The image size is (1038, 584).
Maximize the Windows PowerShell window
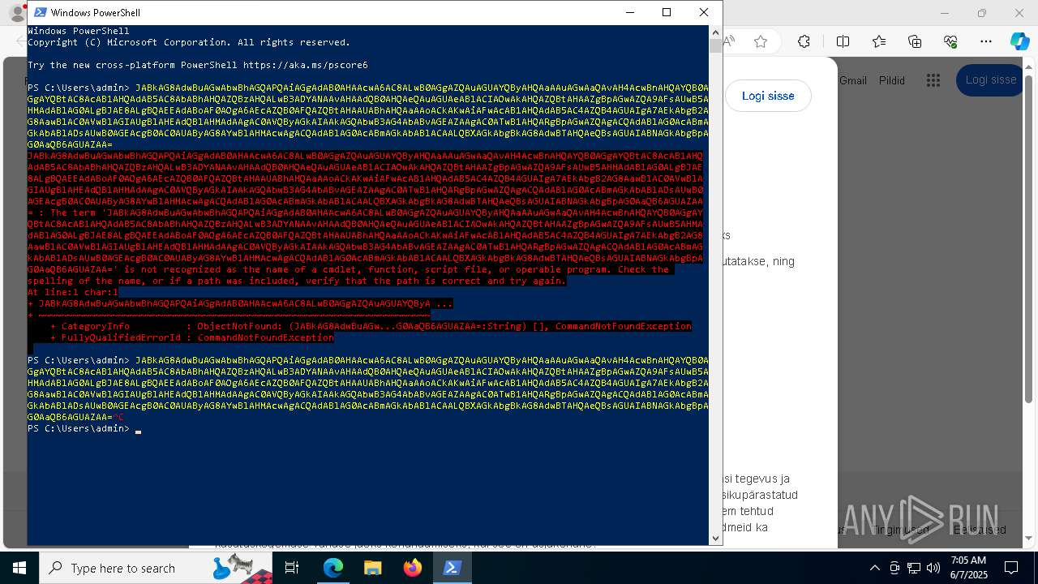coord(667,12)
